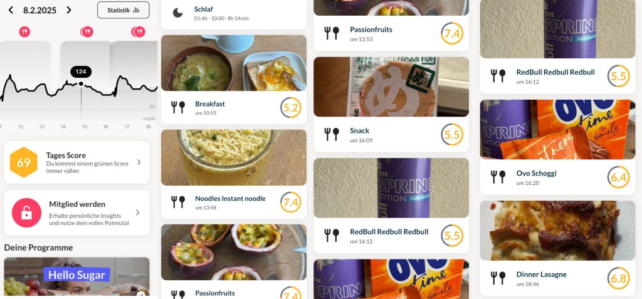The width and height of the screenshot is (642, 299).
Task: Select the 124 glucose point on the graph
Action: point(81,83)
